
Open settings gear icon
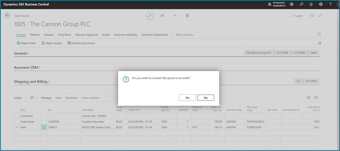coord(321,4)
